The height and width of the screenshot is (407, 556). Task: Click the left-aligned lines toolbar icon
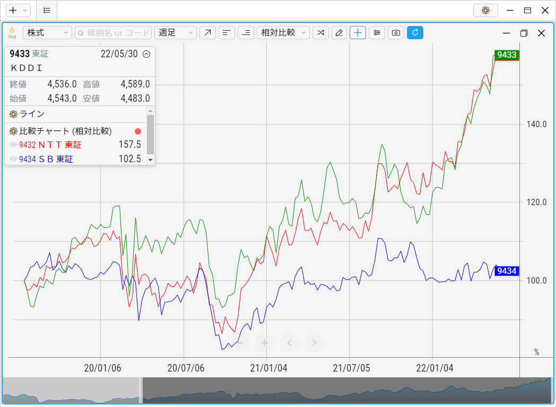(x=227, y=32)
